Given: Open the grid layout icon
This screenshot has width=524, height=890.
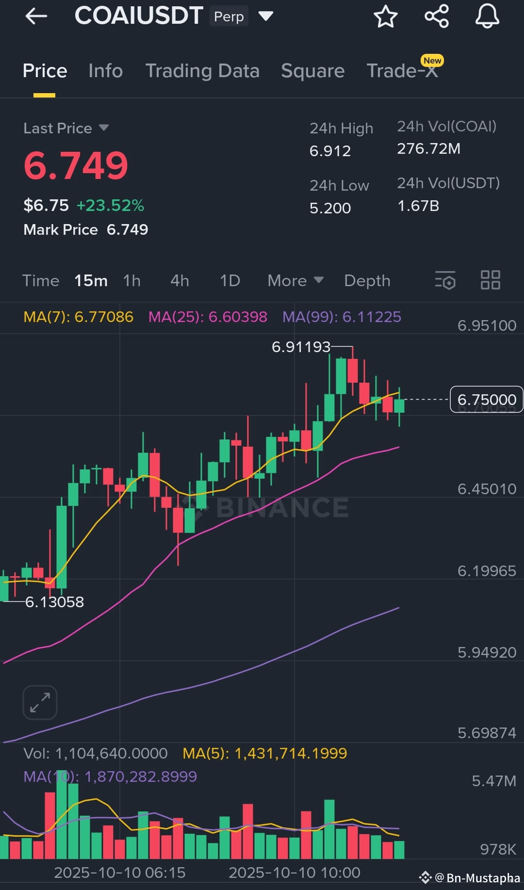Looking at the screenshot, I should [491, 280].
